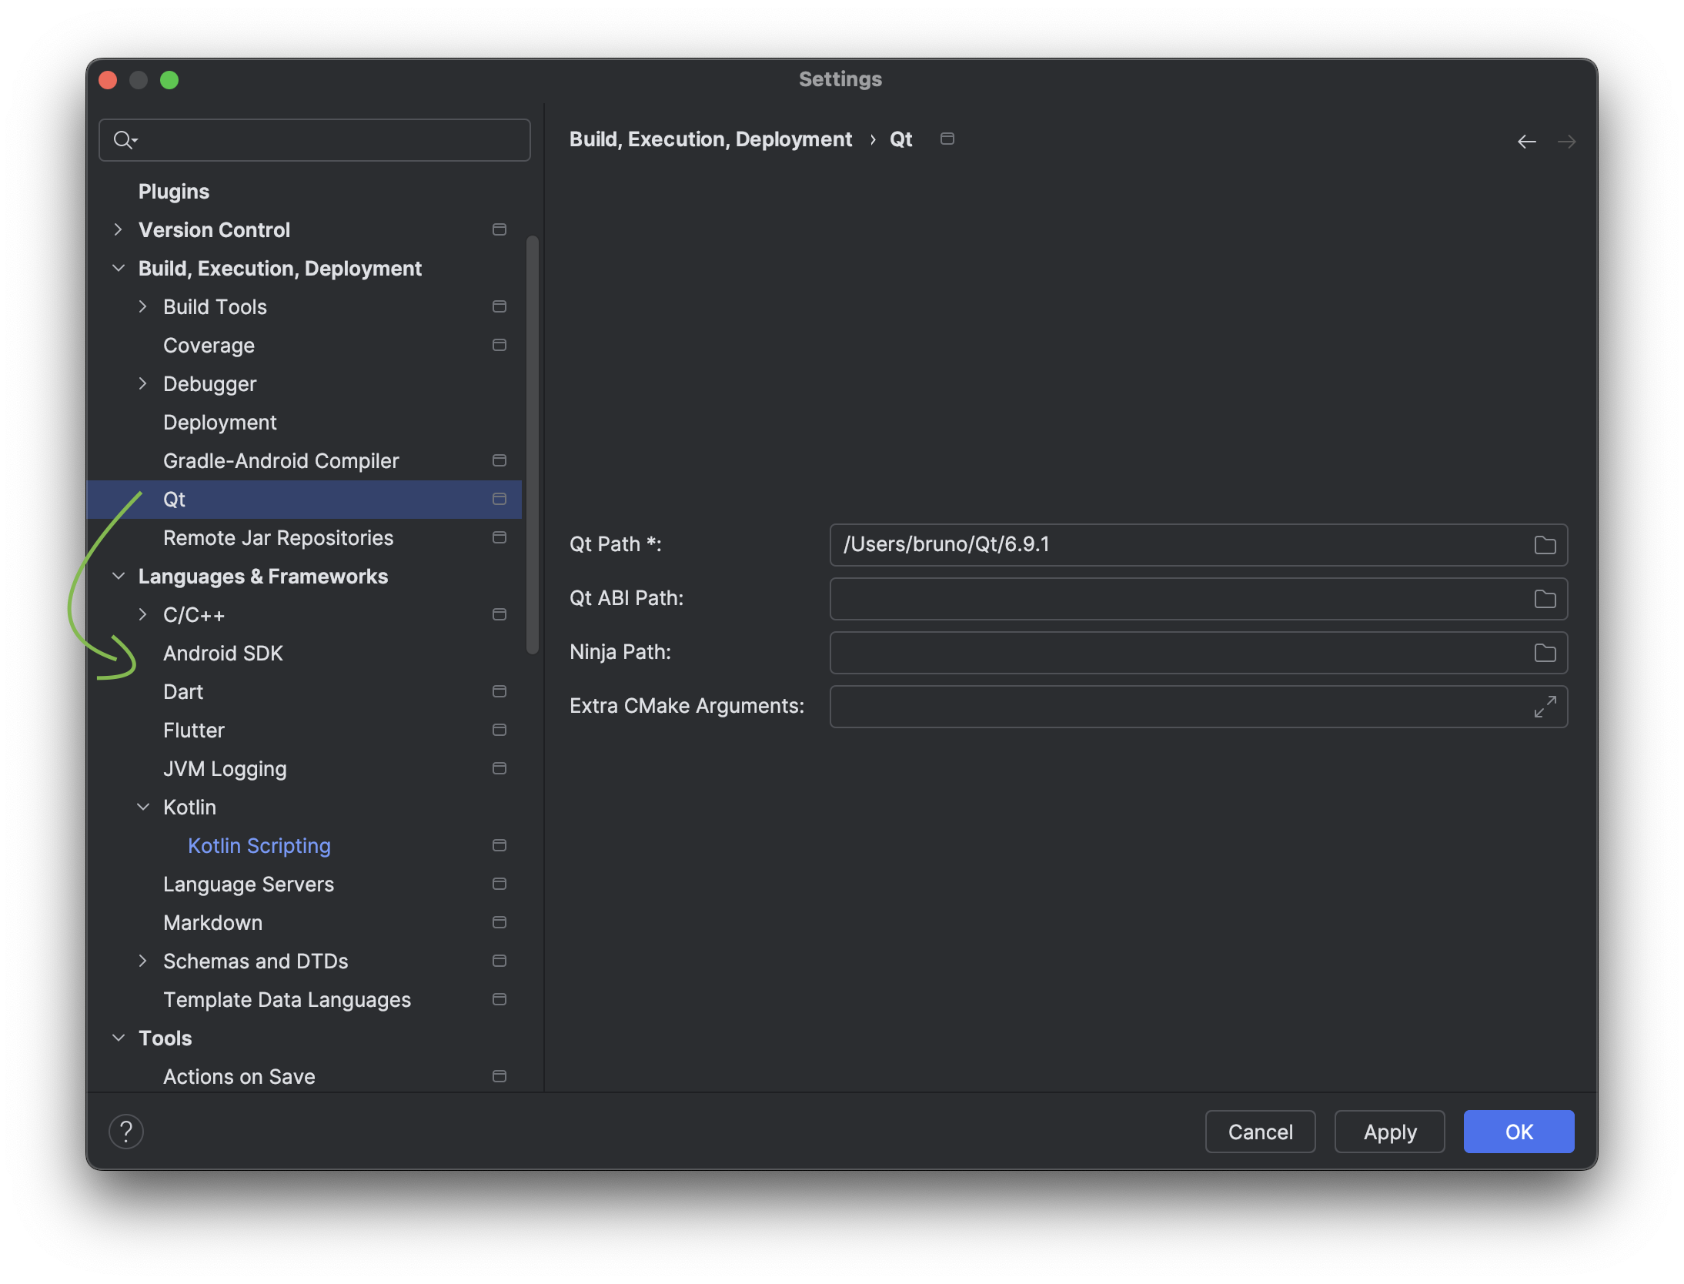Click the settings tree vertical scrollbar
Screen dimensions: 1684x1284
[x=532, y=445]
